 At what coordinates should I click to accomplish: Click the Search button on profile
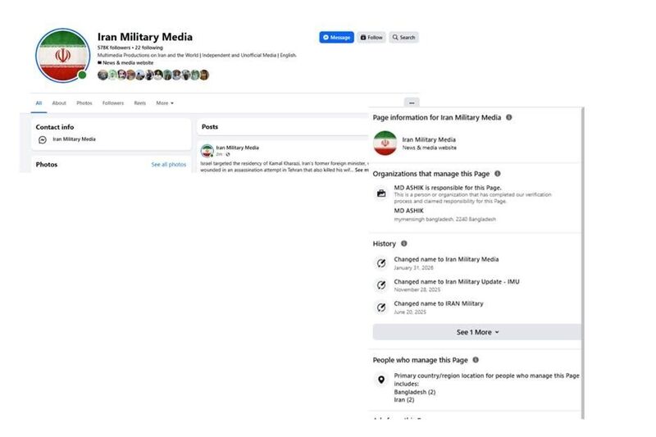pos(403,38)
